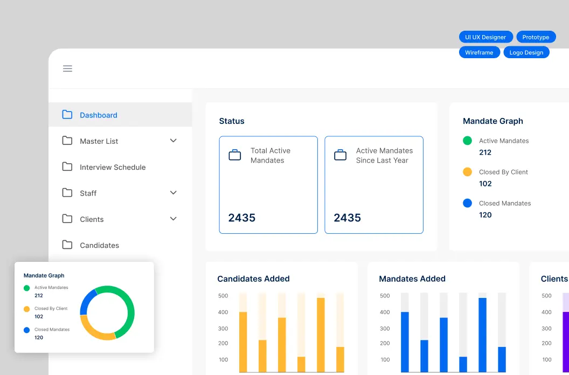The width and height of the screenshot is (569, 375).
Task: Click the Clients folder icon
Action: click(67, 219)
